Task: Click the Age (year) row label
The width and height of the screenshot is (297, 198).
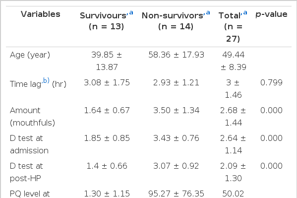Action: point(30,55)
